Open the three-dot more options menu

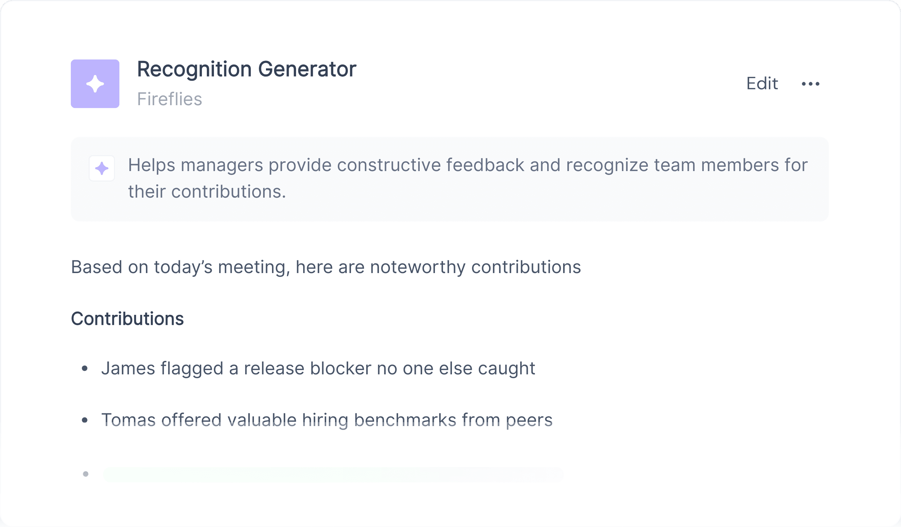tap(811, 84)
